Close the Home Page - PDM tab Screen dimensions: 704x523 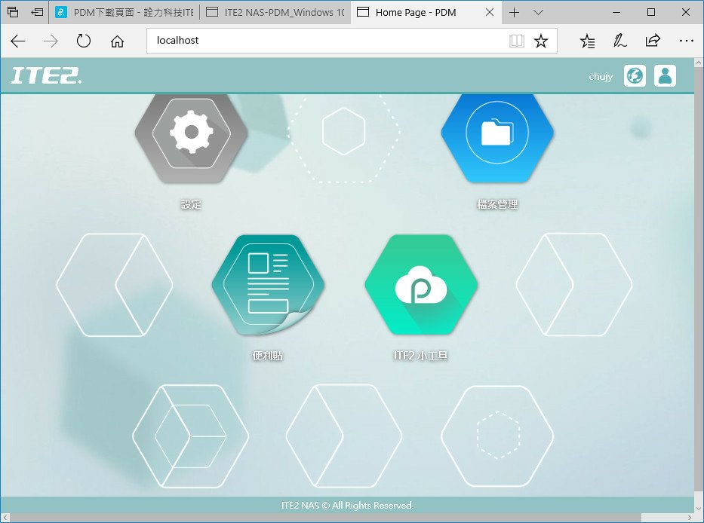(x=490, y=12)
